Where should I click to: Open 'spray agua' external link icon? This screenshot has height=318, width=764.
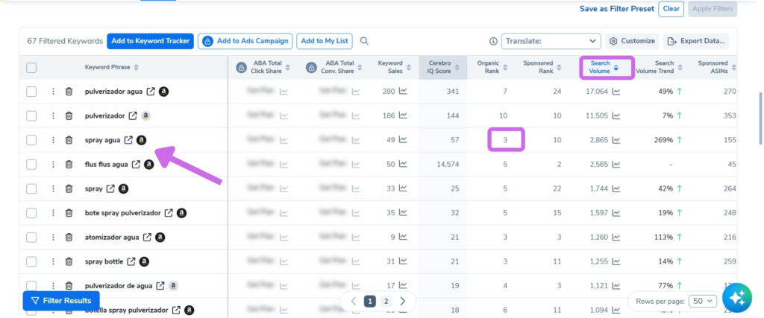128,140
